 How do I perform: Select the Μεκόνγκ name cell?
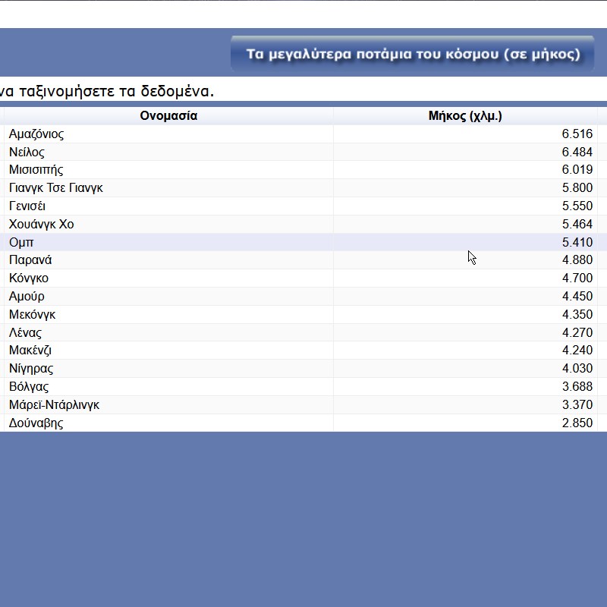pyautogui.click(x=168, y=314)
